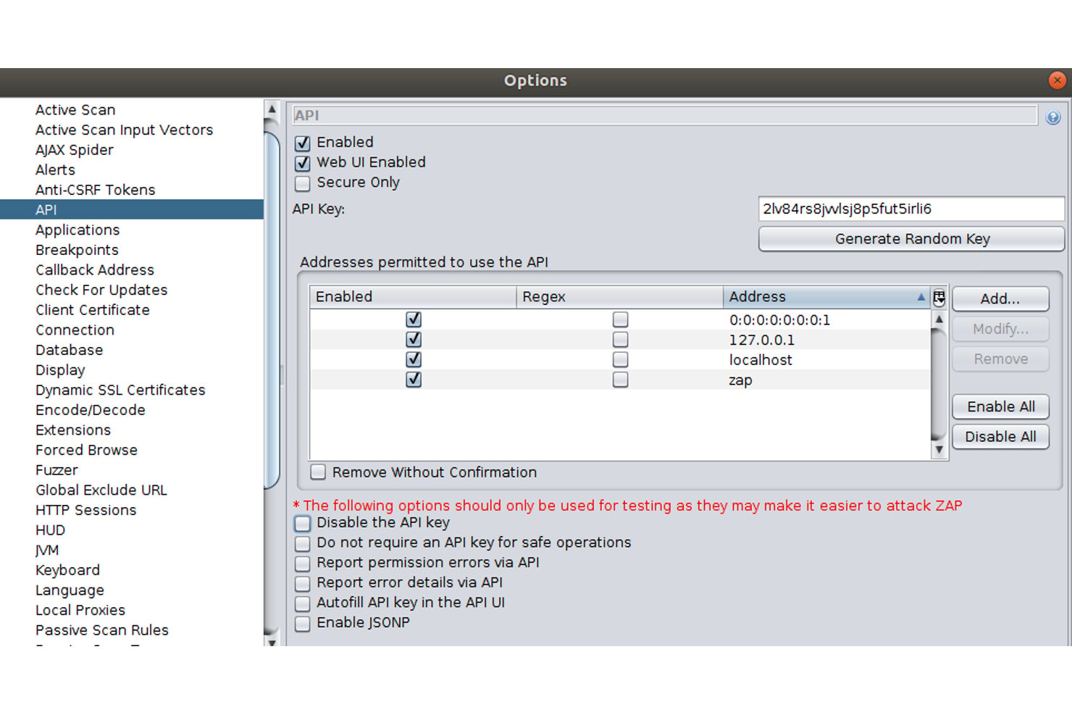
Task: Uncheck Enabled for address 0:0:0:0:0:0:0:1
Action: 414,319
